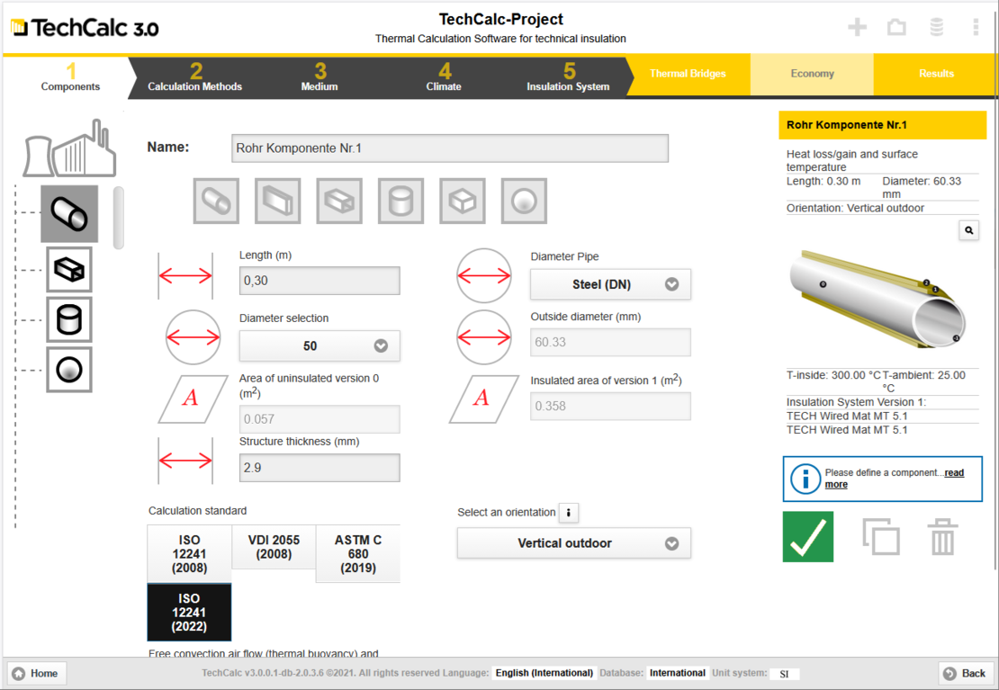Open the folder icon in header

(896, 27)
